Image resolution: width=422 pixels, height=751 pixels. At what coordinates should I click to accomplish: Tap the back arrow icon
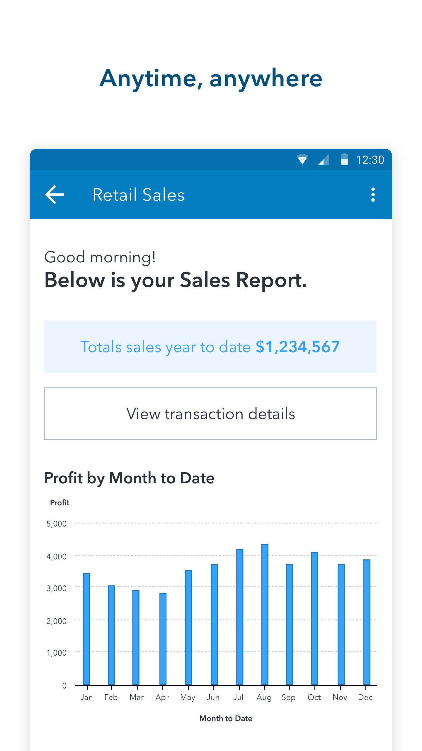point(55,195)
